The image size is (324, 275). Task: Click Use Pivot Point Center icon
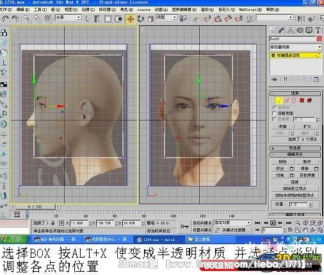[184, 19]
